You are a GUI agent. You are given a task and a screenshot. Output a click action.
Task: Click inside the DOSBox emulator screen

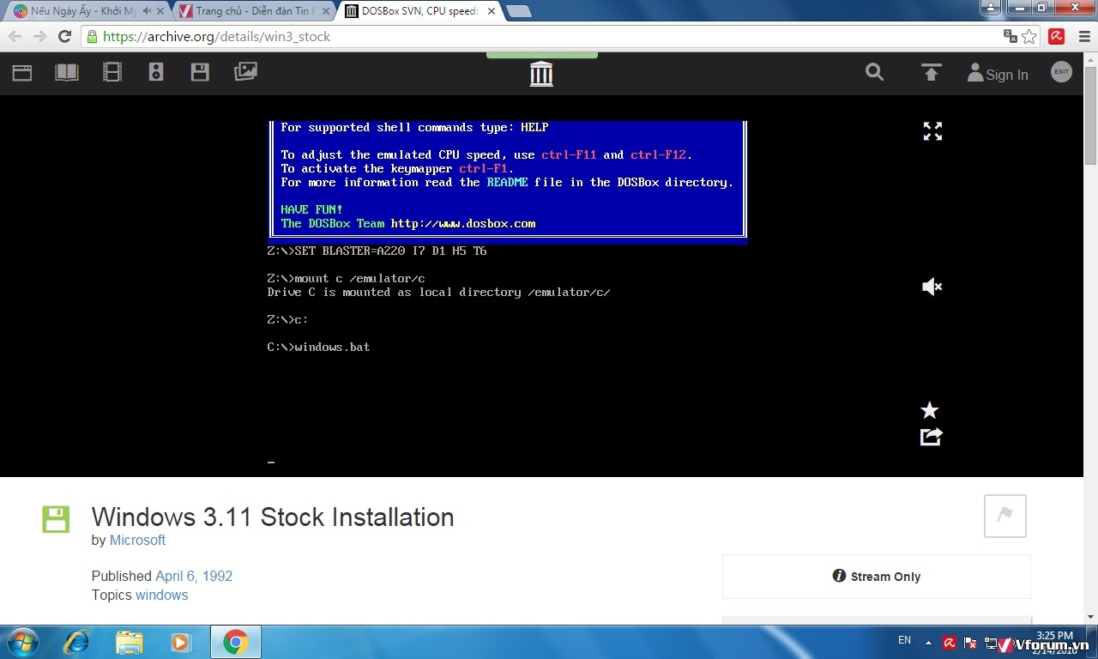pyautogui.click(x=508, y=292)
